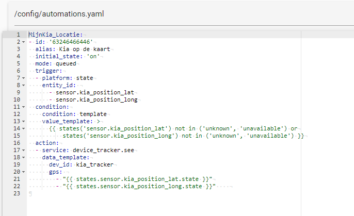Collapse the trigger platform block at line 7
The width and height of the screenshot is (354, 216).
coord(23,78)
